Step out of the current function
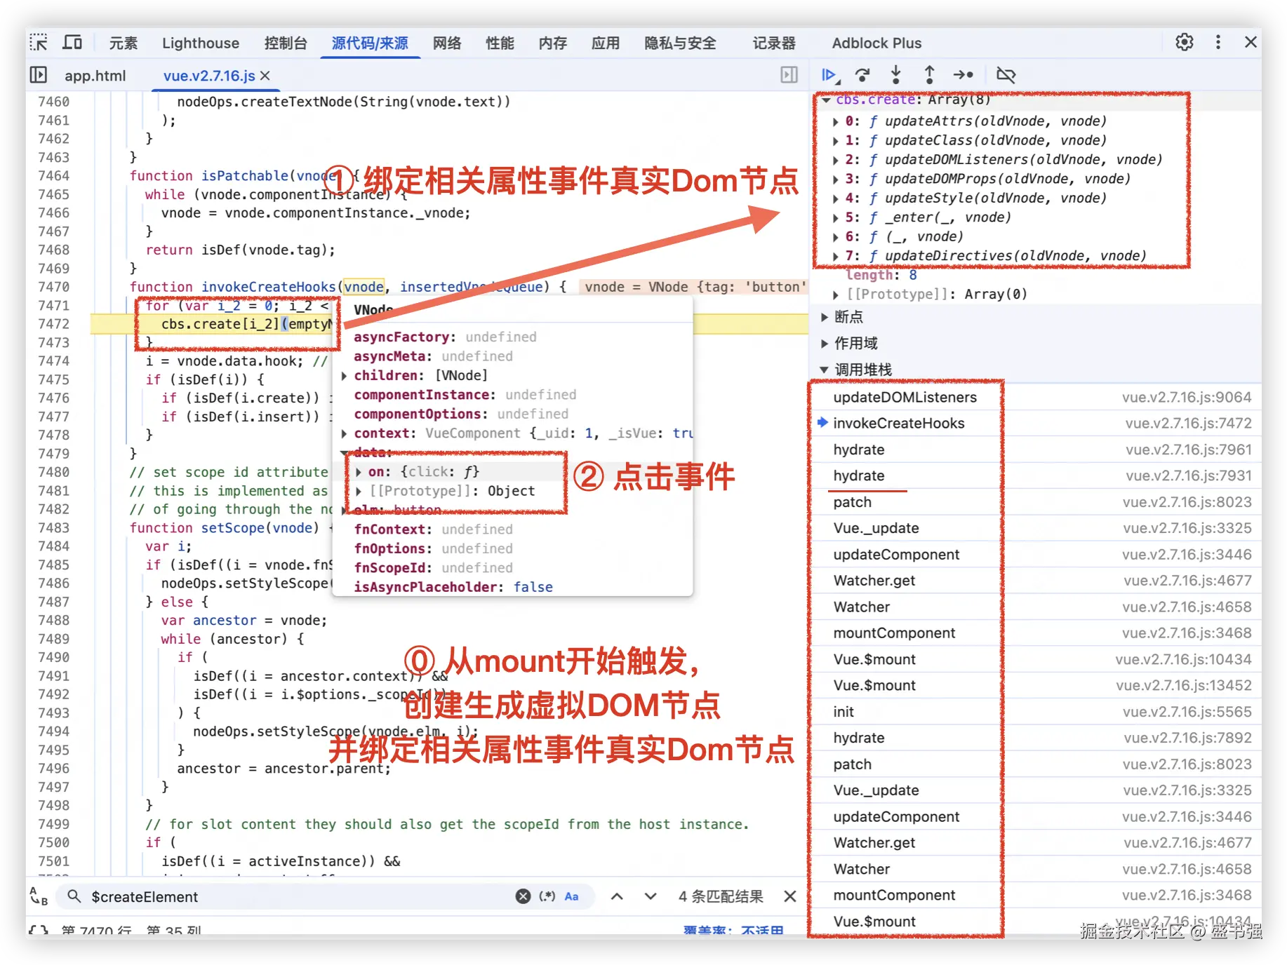The width and height of the screenshot is (1287, 965). tap(929, 75)
